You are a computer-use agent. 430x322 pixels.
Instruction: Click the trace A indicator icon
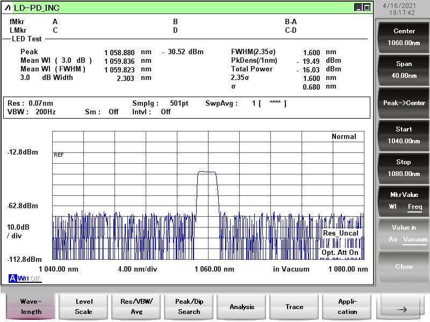click(x=12, y=278)
